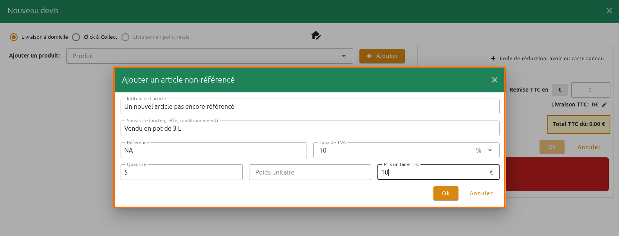
Task: Close the Nouveau devis window
Action: click(x=609, y=11)
